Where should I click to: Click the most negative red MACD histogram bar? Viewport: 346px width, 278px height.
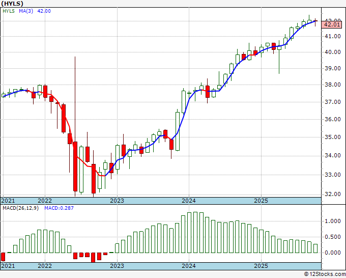click(x=93, y=258)
